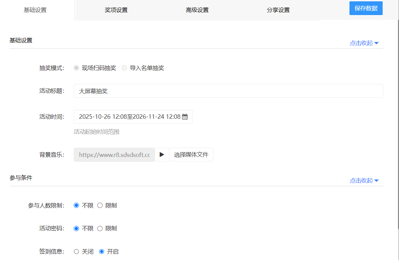Screen dimensions: 399x260
Task: Click the 保存数据 button to save settings
Action: tap(366, 8)
